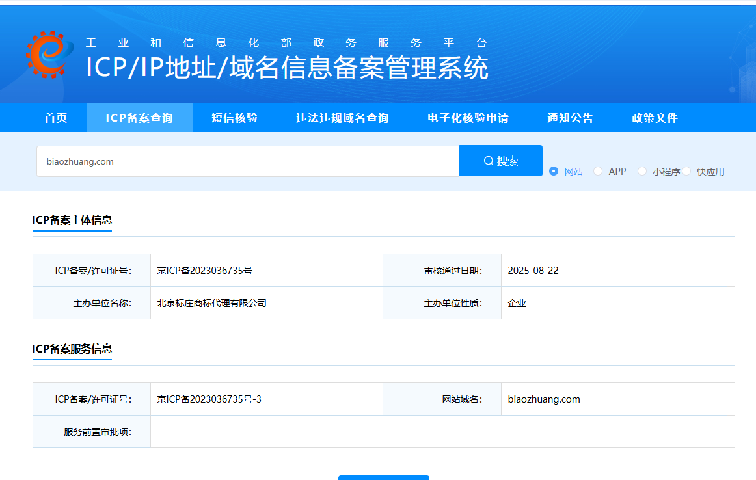Click the biaozhuang.com domain value in table
The width and height of the screenshot is (756, 480).
tap(544, 399)
